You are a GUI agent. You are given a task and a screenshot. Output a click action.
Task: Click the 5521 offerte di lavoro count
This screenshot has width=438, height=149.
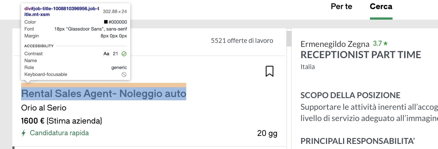pyautogui.click(x=242, y=41)
